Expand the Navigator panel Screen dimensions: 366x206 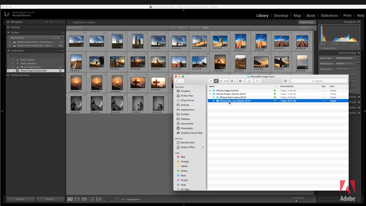point(8,22)
